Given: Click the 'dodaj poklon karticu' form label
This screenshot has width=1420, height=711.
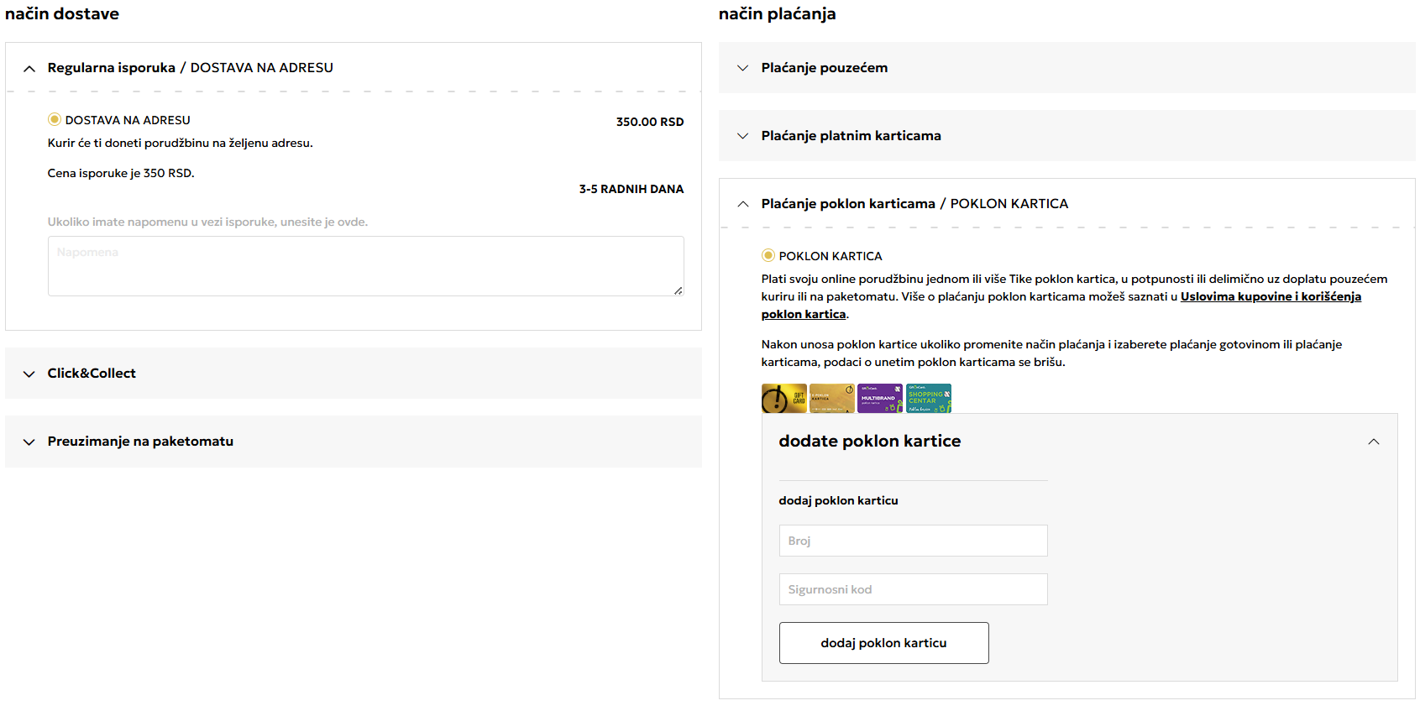Looking at the screenshot, I should click(x=839, y=500).
